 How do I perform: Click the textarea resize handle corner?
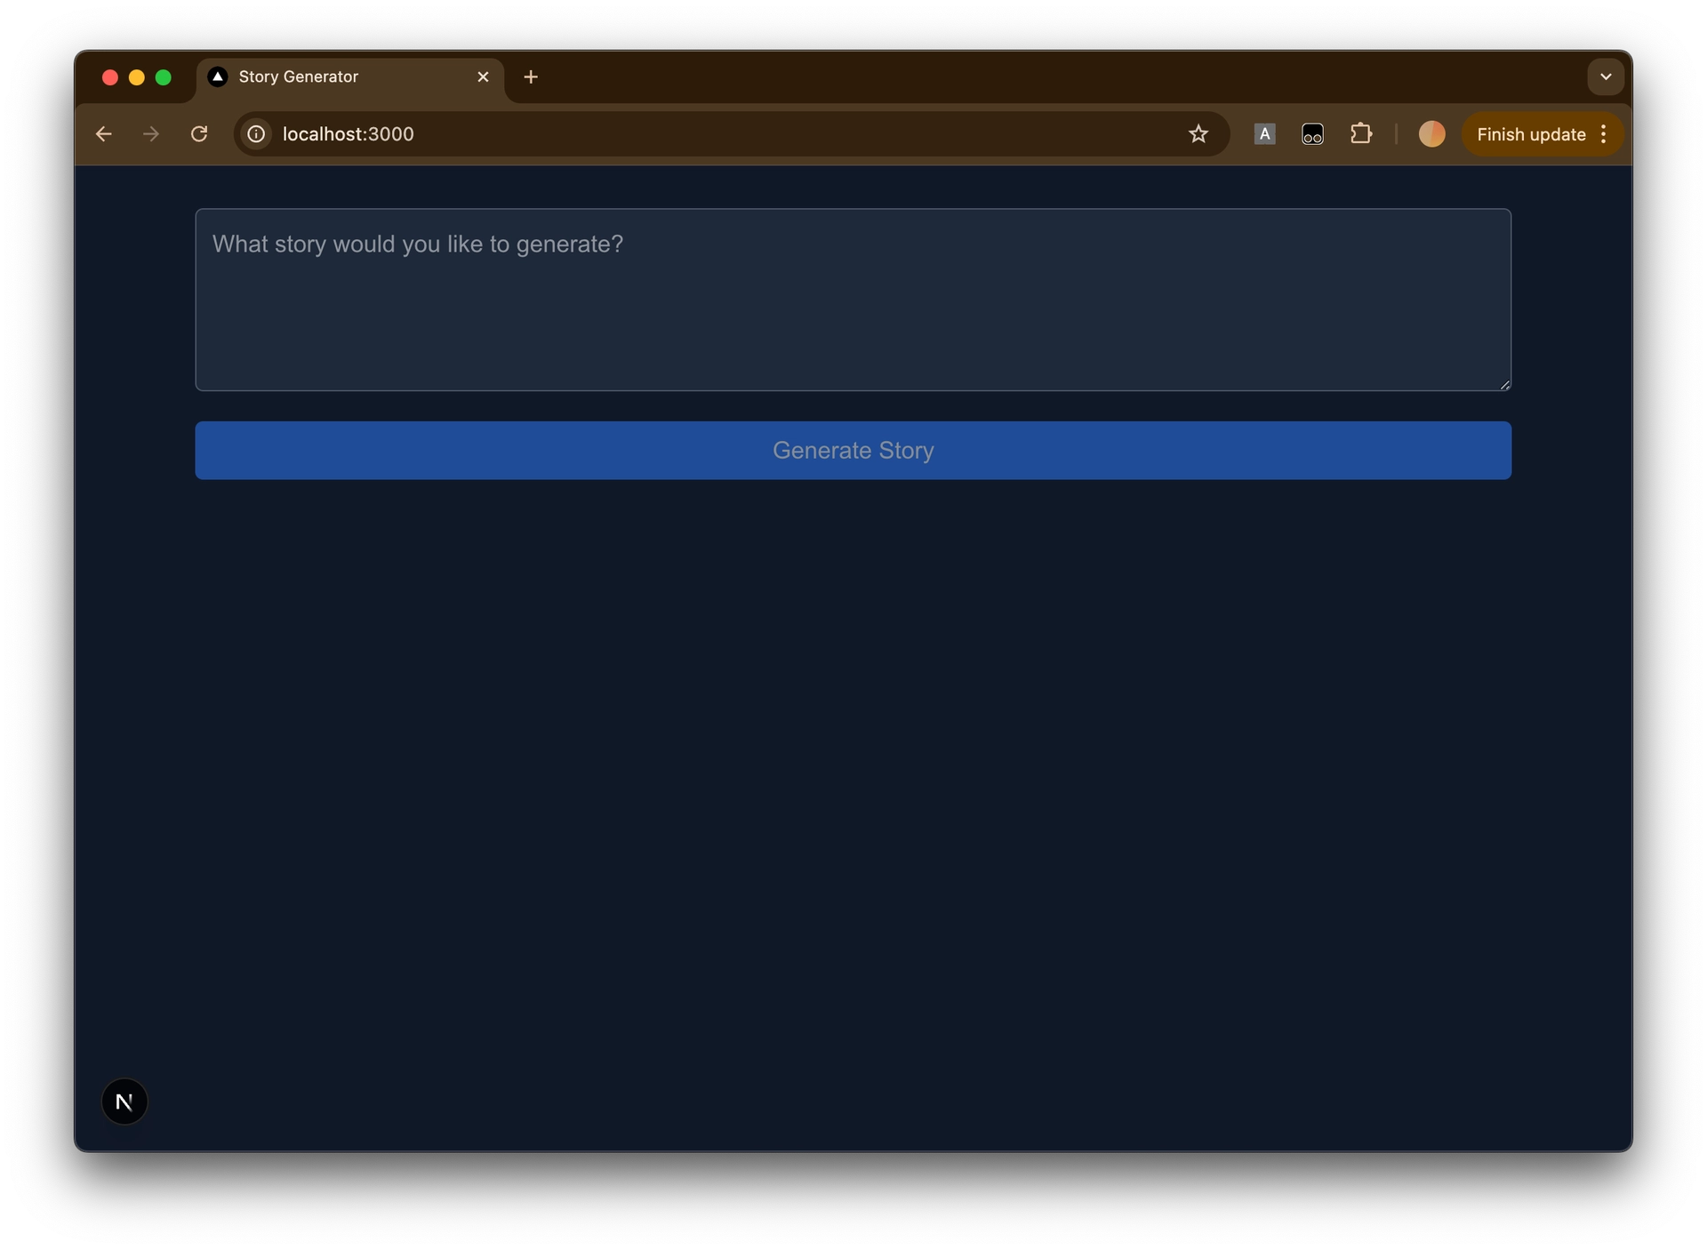(1503, 384)
